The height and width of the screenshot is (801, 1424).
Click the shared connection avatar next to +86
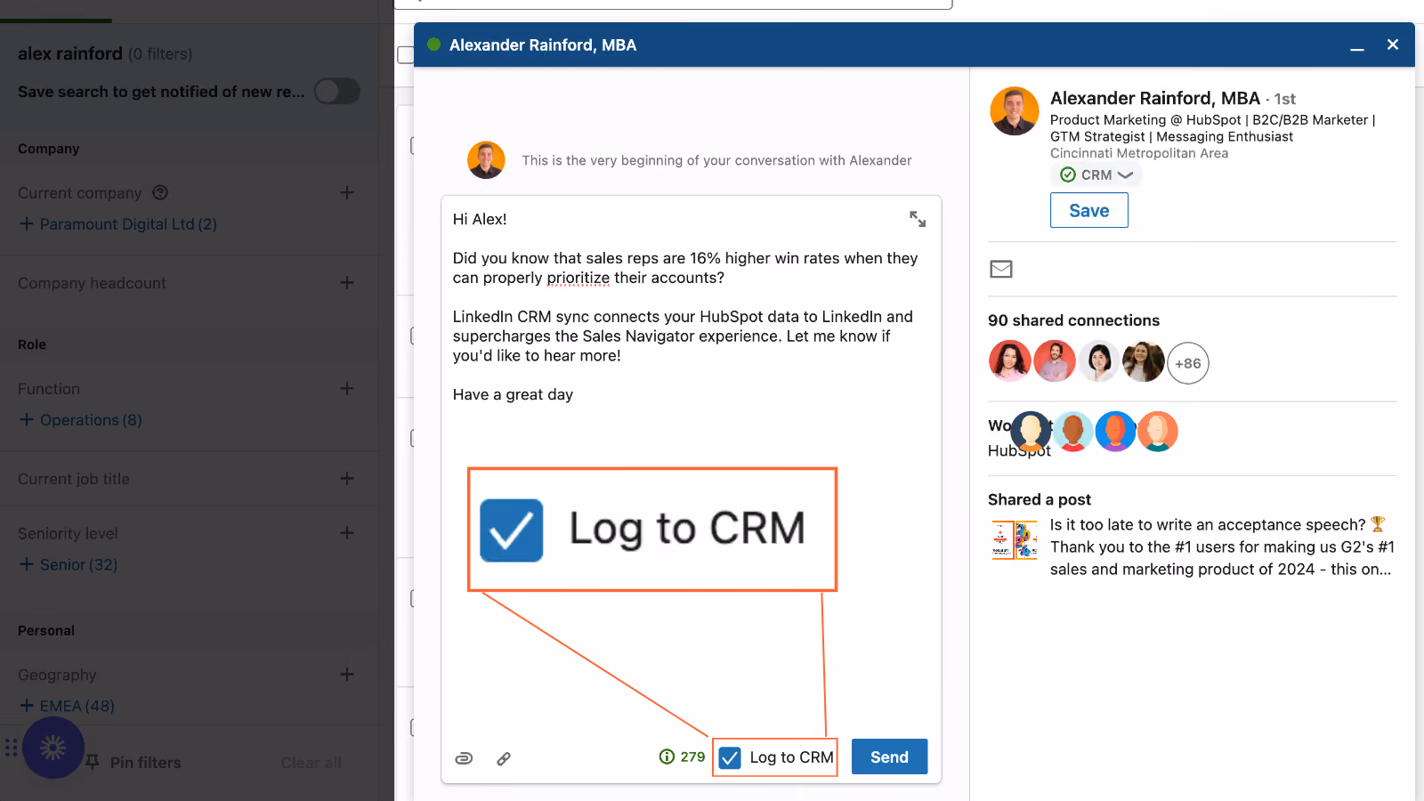coord(1144,362)
